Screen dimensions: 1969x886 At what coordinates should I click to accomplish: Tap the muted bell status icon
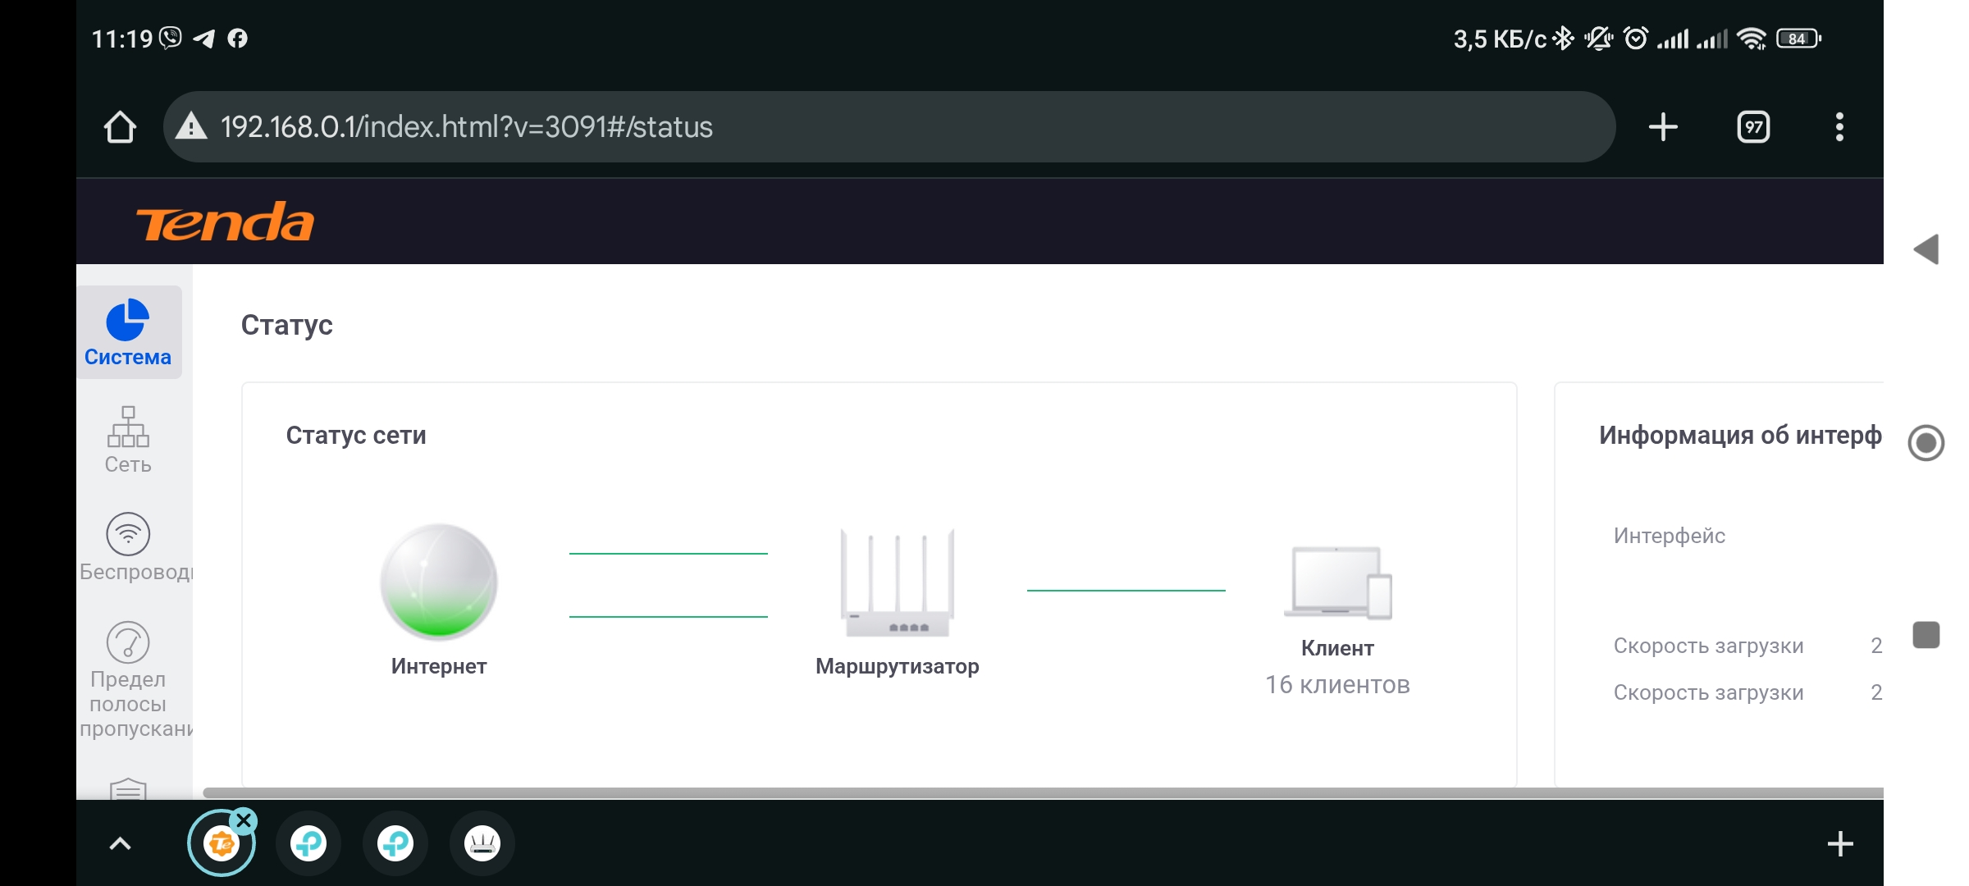click(1598, 39)
